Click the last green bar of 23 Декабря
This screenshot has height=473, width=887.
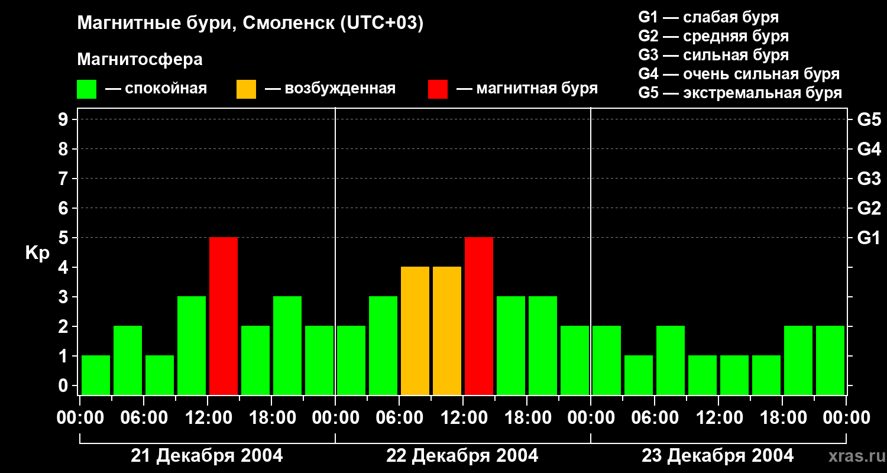coord(830,361)
